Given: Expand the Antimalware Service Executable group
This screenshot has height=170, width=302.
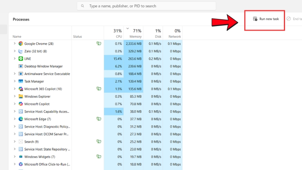Looking at the screenshot, I should point(14,74).
